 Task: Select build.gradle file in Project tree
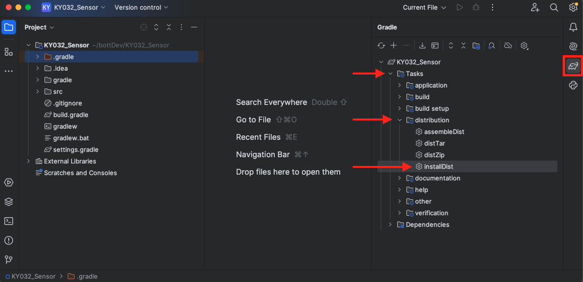(71, 115)
